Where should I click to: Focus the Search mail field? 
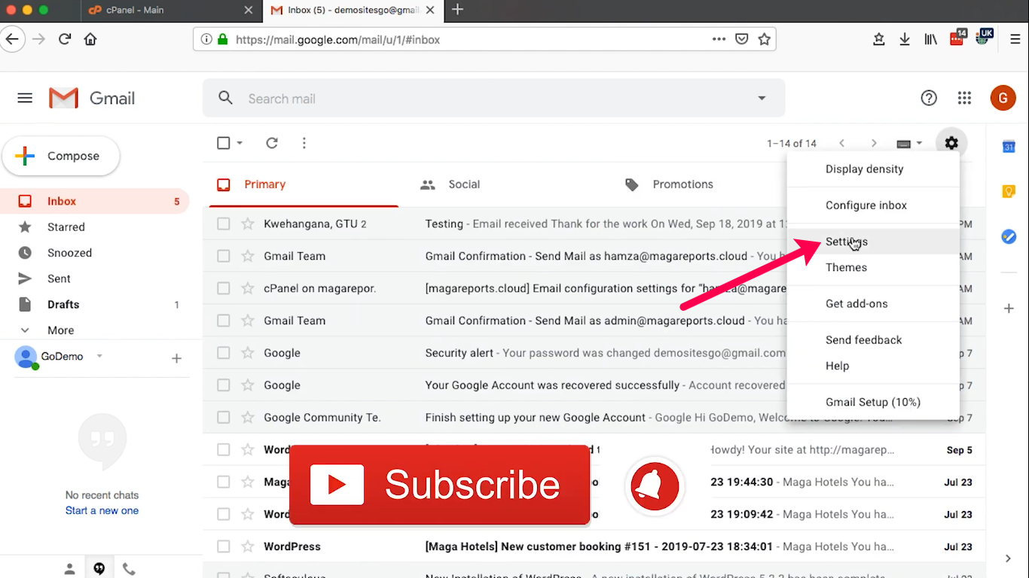[493, 99]
